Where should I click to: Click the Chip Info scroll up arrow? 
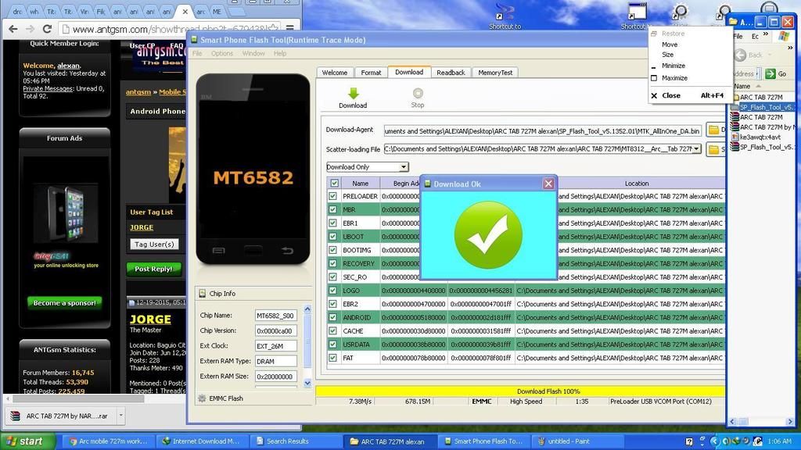[x=307, y=309]
